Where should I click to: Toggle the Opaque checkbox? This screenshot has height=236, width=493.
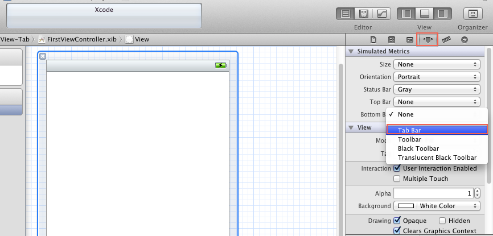pyautogui.click(x=397, y=220)
